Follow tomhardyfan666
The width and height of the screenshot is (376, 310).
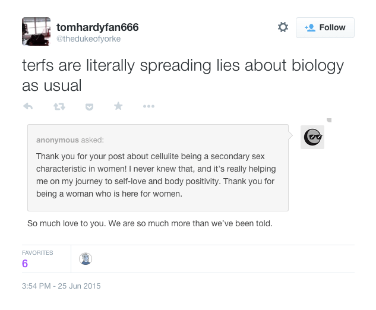pos(325,27)
